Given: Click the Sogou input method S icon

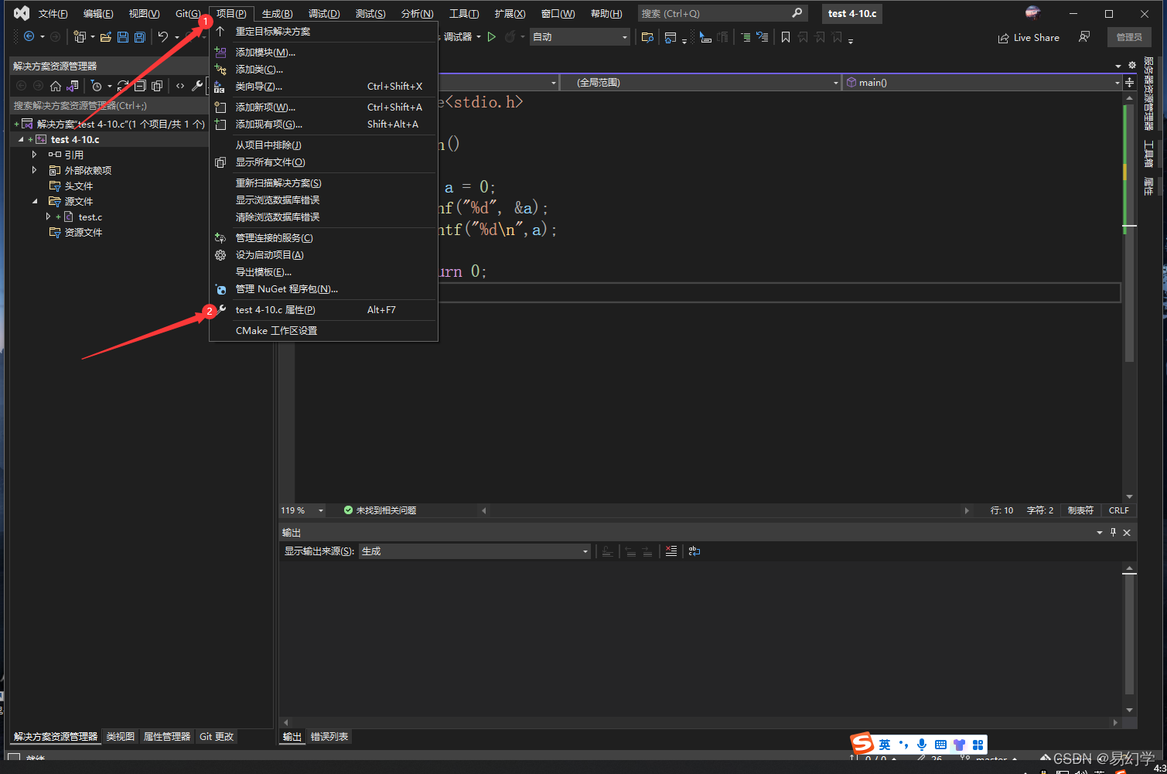Looking at the screenshot, I should (862, 744).
